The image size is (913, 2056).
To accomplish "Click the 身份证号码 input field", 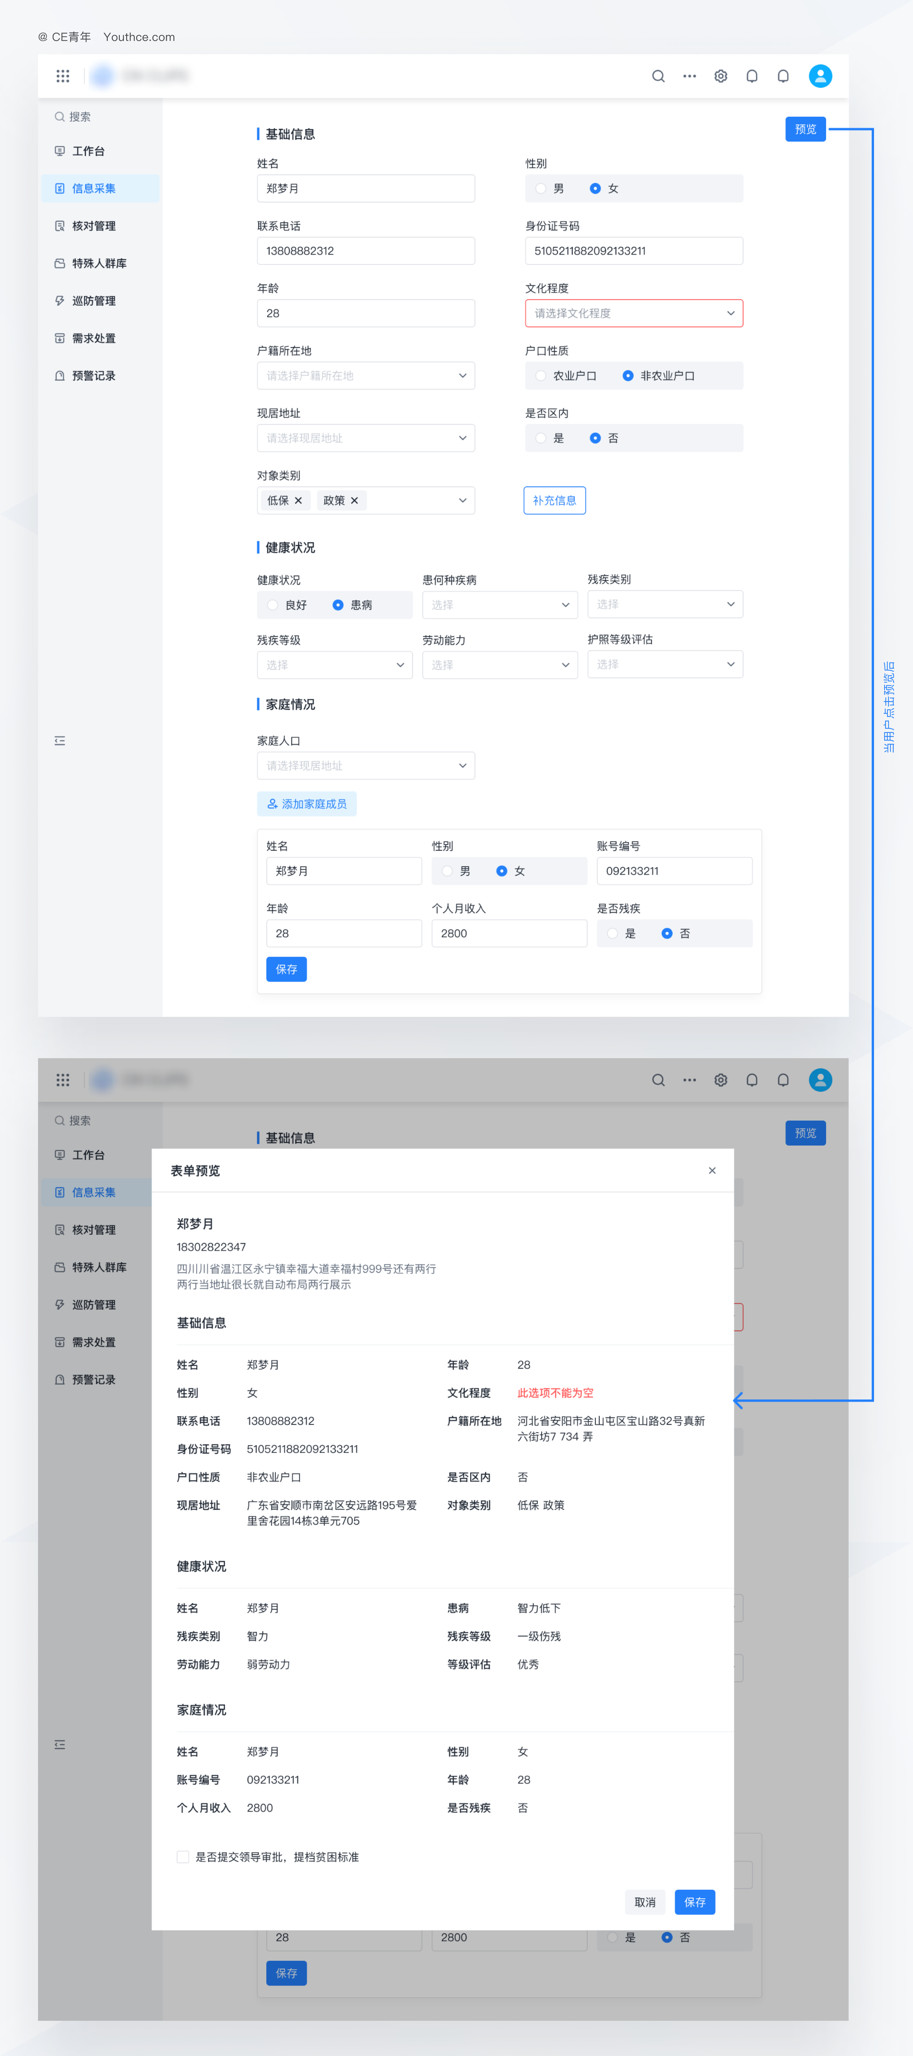I will point(634,251).
